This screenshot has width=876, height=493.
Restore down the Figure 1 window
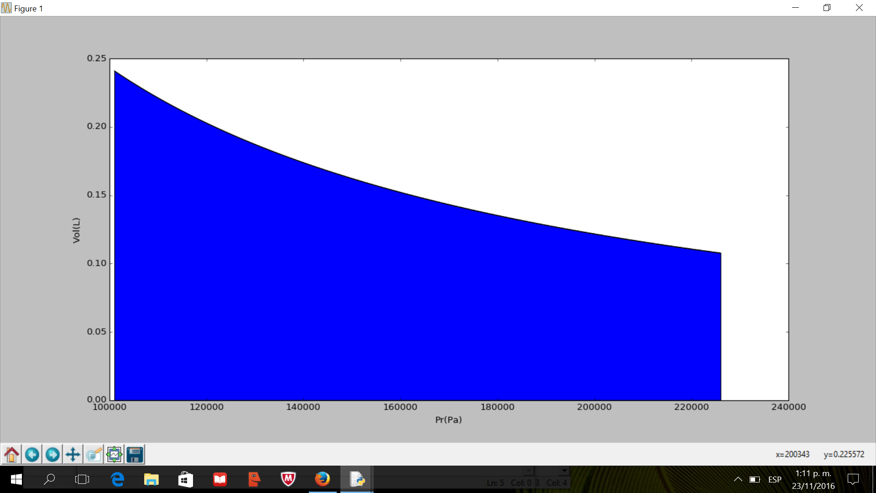pyautogui.click(x=827, y=8)
